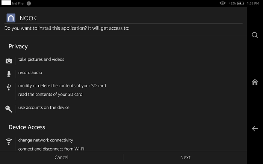Tap the Device Access section heading
Viewport: 263px width, 164px height.
pos(27,127)
